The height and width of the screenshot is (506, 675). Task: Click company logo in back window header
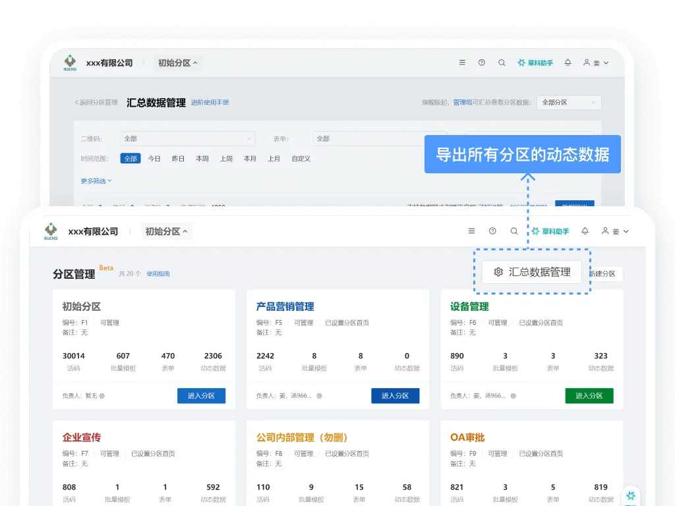coord(70,63)
